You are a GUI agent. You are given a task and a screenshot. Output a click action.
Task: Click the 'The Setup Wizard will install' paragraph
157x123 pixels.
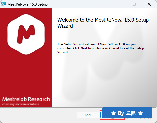pyautogui.click(x=101, y=48)
